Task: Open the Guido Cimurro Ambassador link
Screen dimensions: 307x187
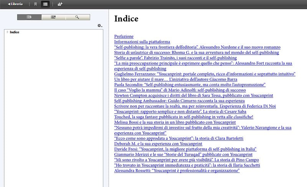Action: click(x=179, y=101)
